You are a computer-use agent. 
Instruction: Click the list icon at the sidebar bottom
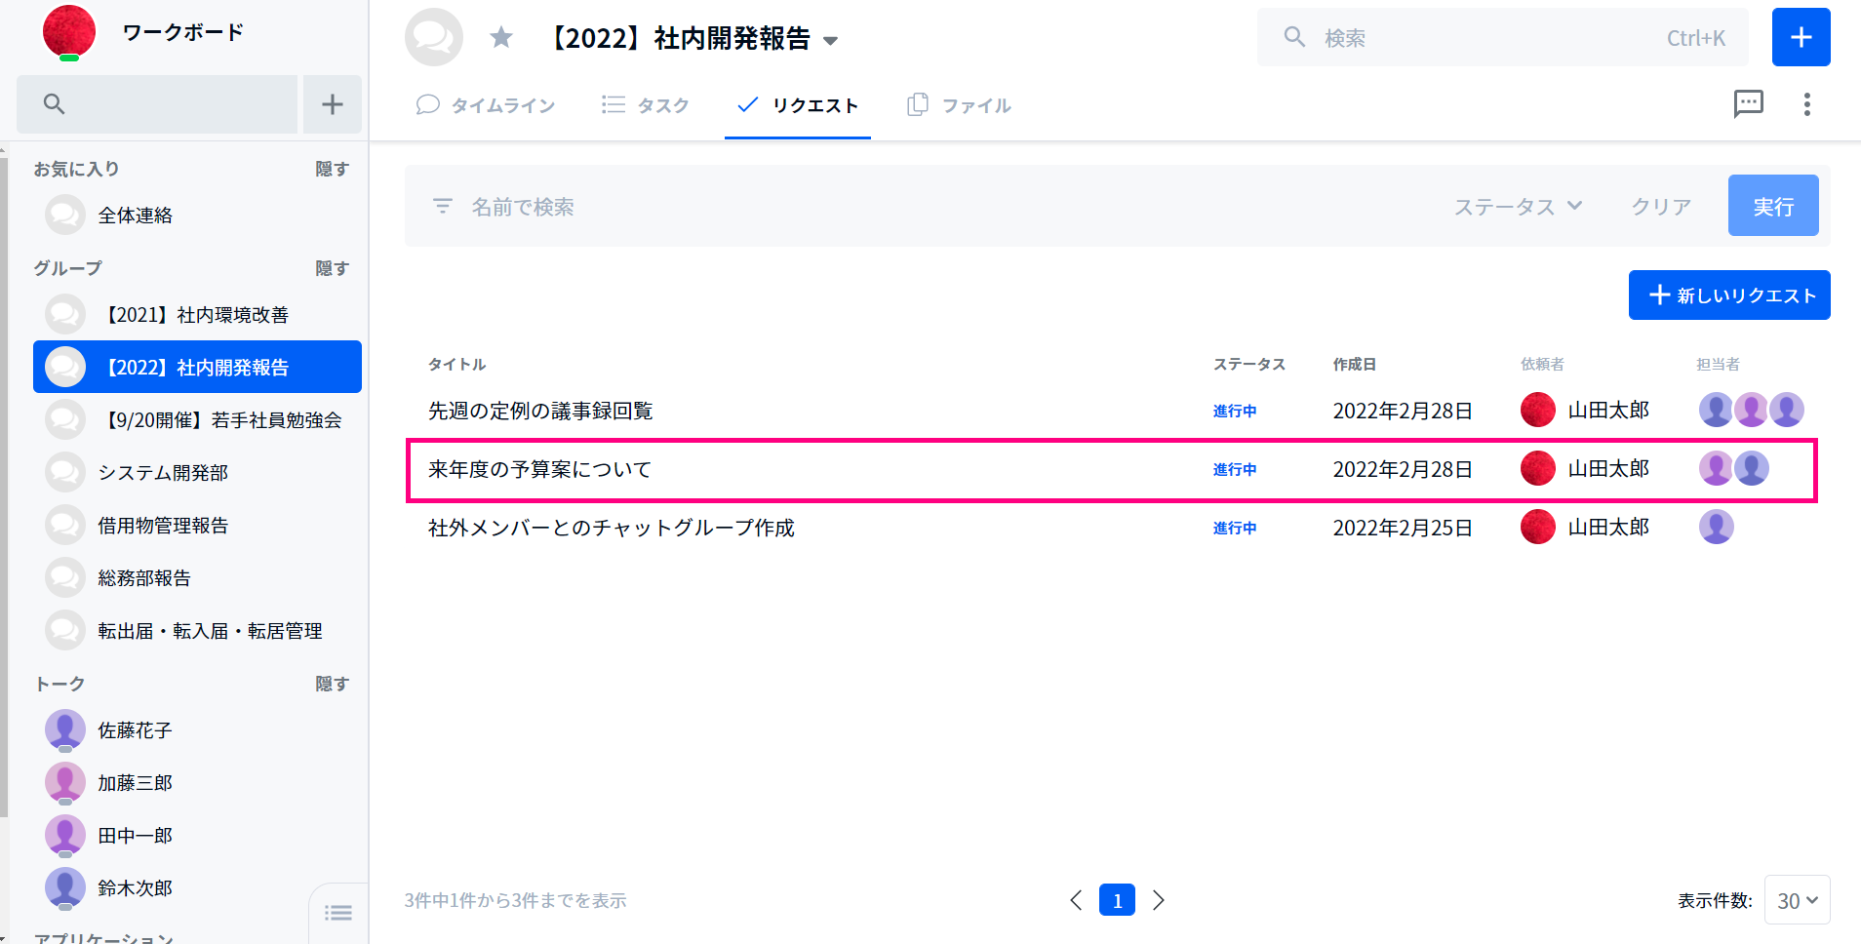point(337,913)
